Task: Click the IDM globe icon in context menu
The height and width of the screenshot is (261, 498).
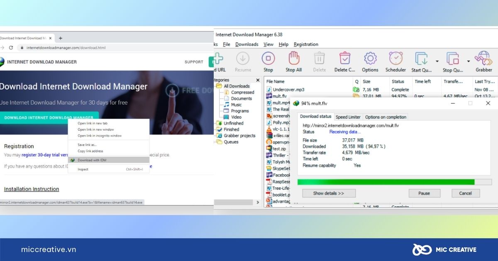Action: click(72, 160)
